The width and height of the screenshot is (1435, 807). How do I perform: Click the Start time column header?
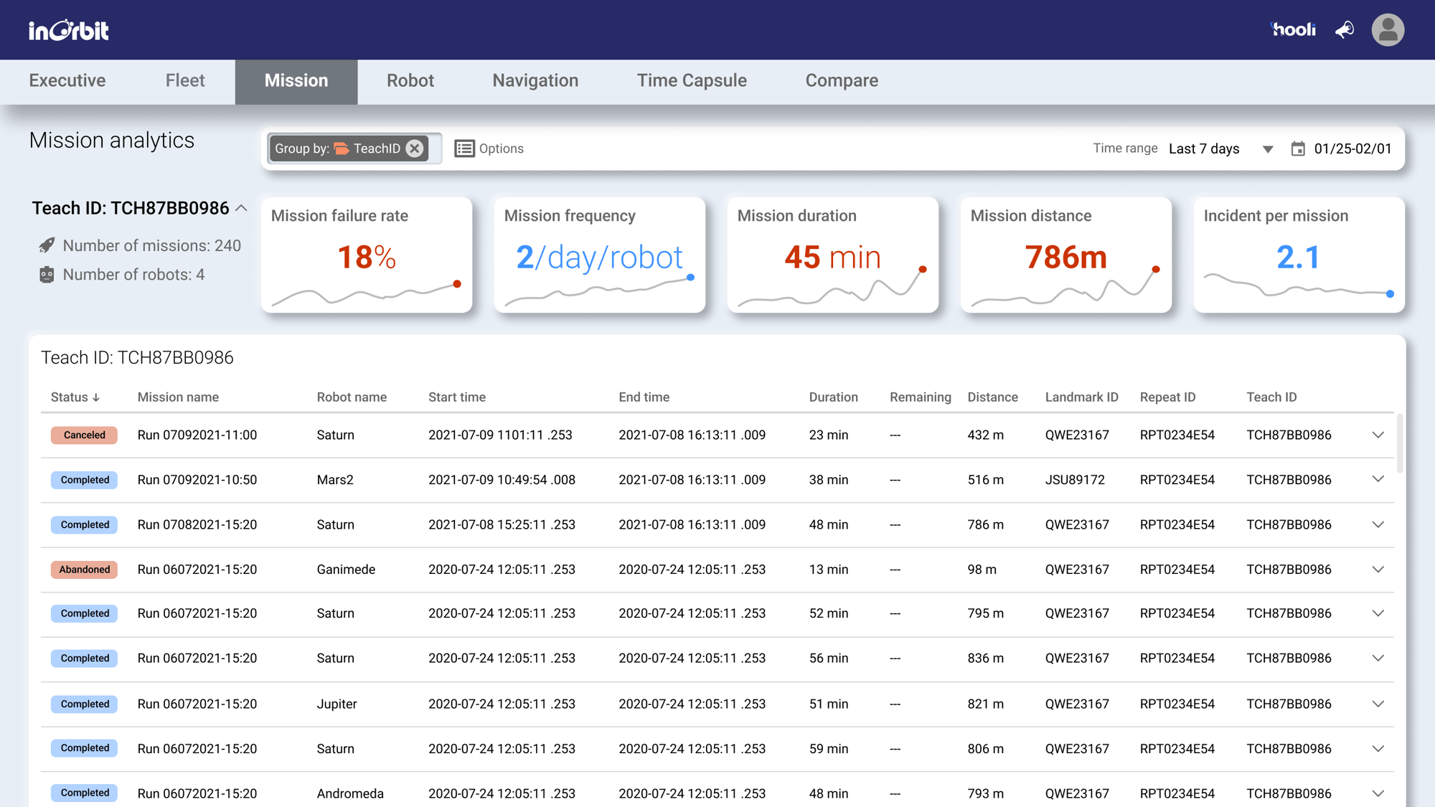click(x=456, y=397)
